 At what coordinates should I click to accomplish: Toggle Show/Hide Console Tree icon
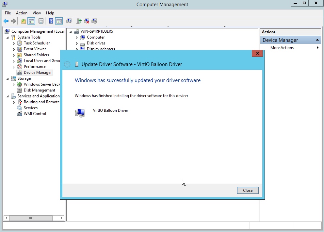click(31, 21)
